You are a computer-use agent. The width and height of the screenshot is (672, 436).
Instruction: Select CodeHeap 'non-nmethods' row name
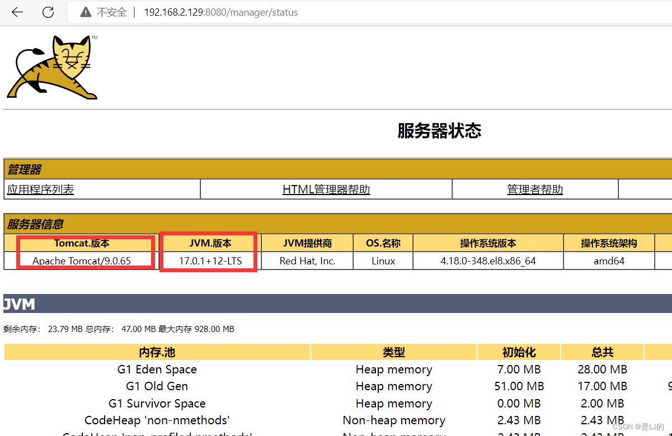pyautogui.click(x=157, y=420)
